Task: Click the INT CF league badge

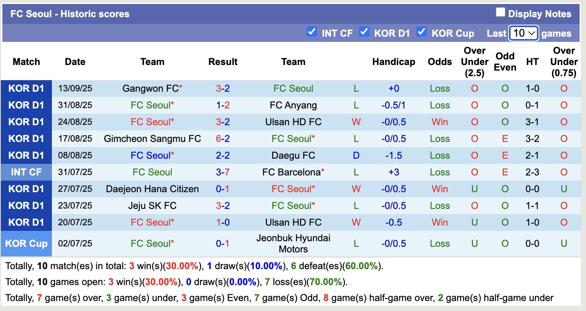Action: click(26, 172)
